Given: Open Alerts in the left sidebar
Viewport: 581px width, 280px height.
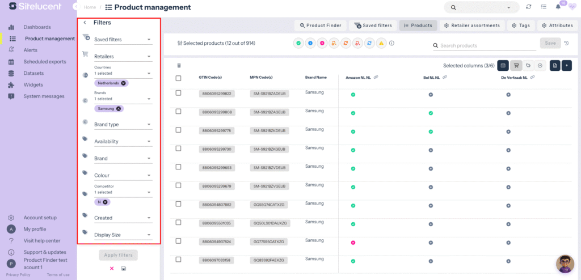Looking at the screenshot, I should tap(31, 50).
